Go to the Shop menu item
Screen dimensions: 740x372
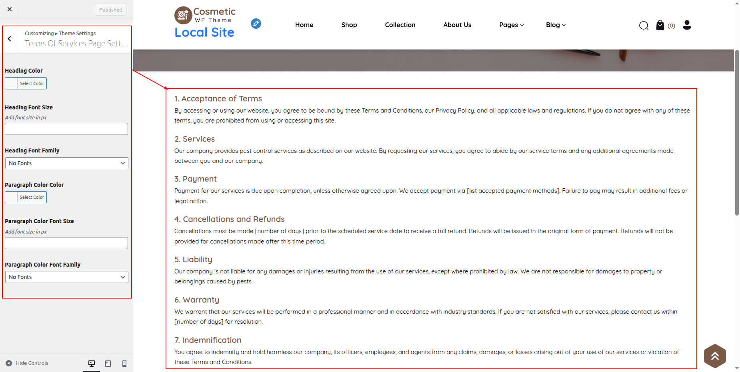(349, 25)
